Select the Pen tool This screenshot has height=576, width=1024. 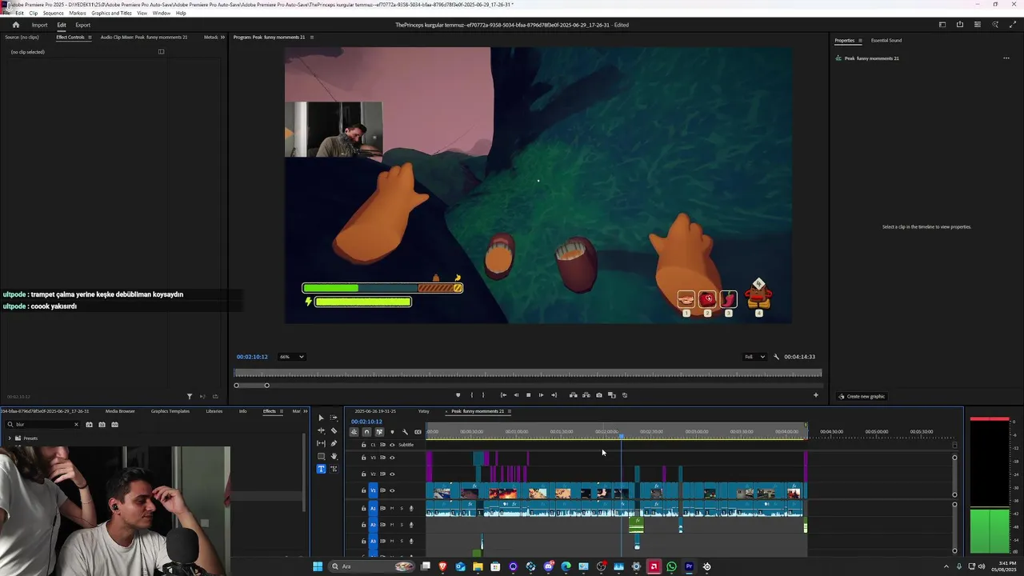(x=334, y=443)
